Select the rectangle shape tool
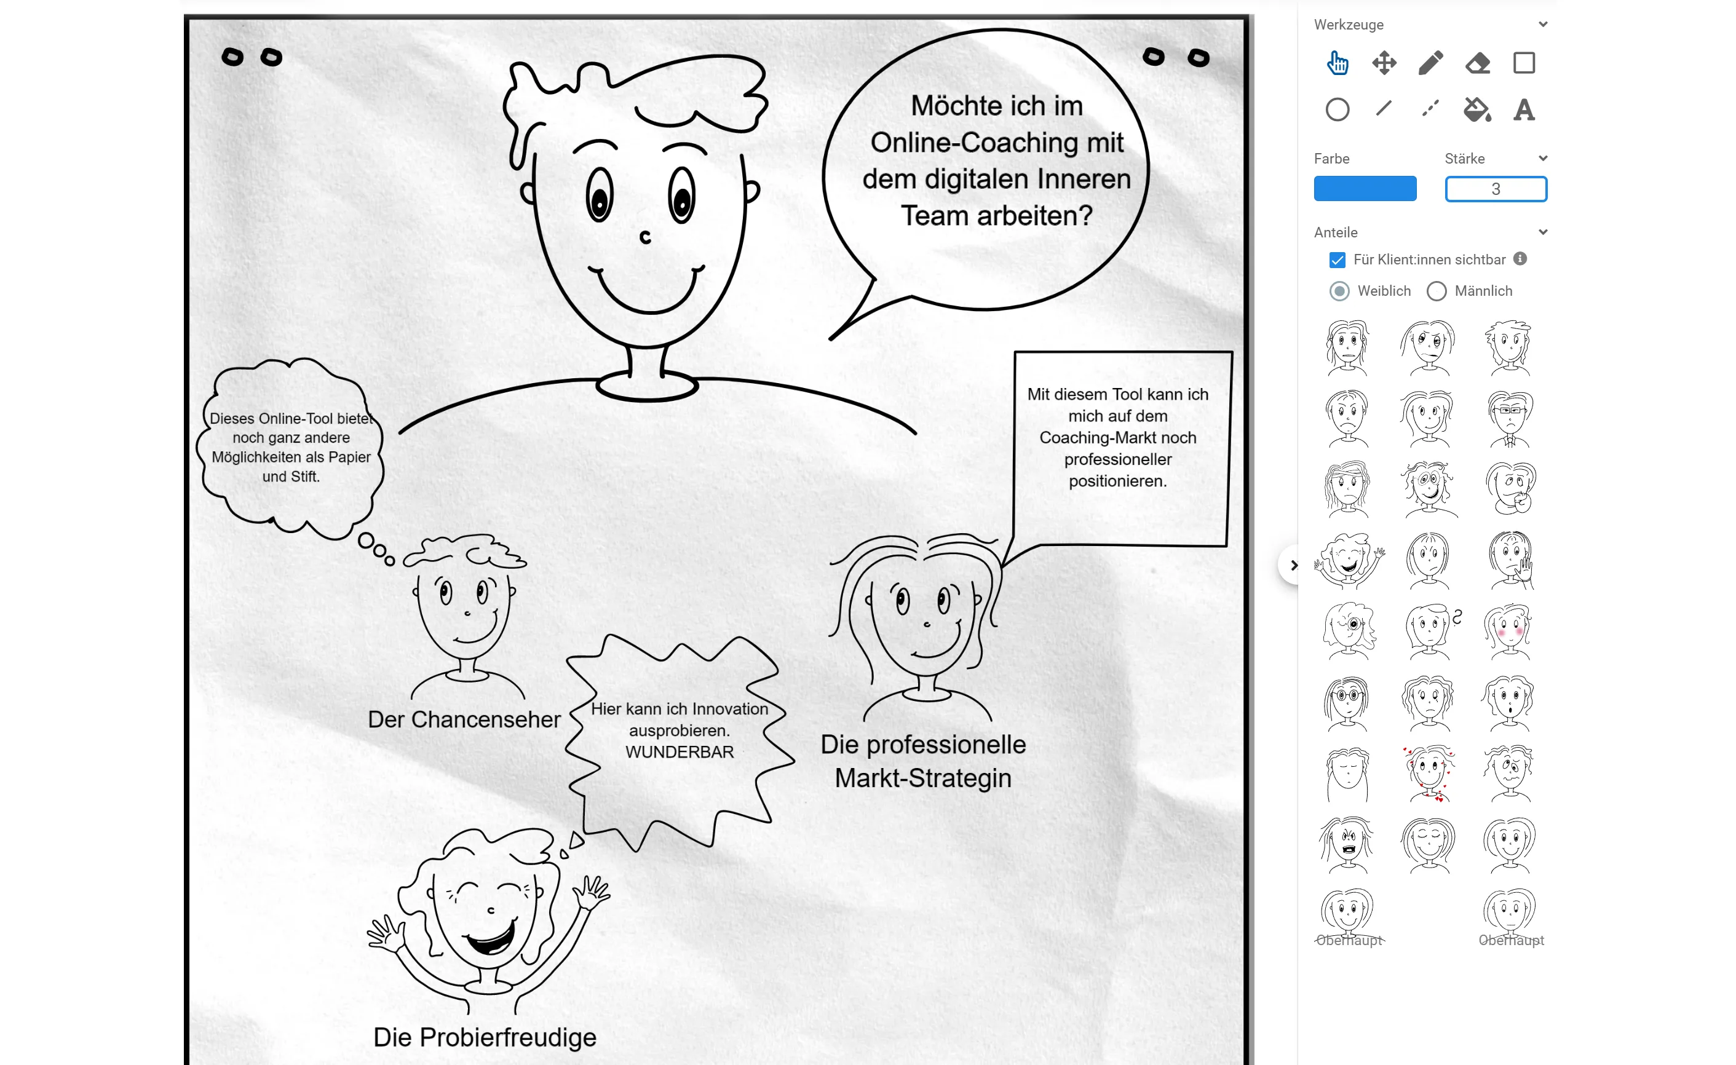1736x1065 pixels. [x=1524, y=63]
